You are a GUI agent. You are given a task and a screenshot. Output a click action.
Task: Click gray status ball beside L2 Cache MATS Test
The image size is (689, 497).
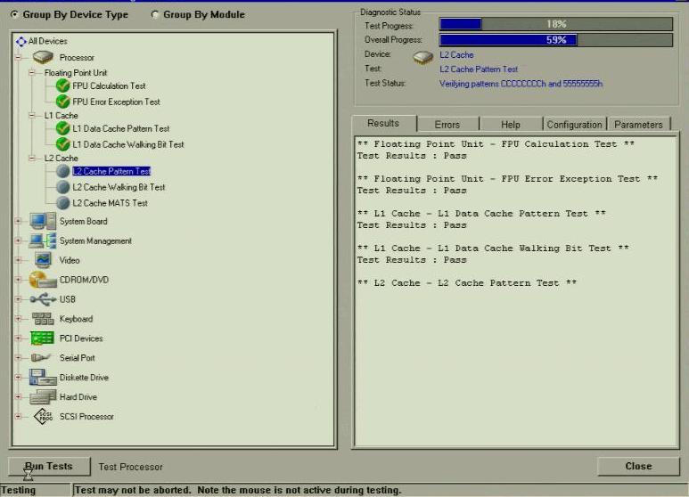coord(62,203)
